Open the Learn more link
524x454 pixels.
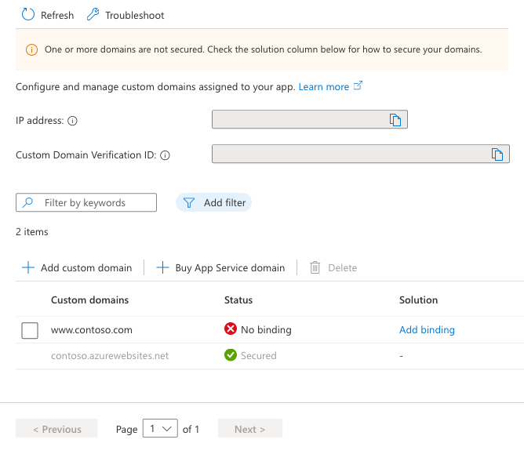[323, 87]
